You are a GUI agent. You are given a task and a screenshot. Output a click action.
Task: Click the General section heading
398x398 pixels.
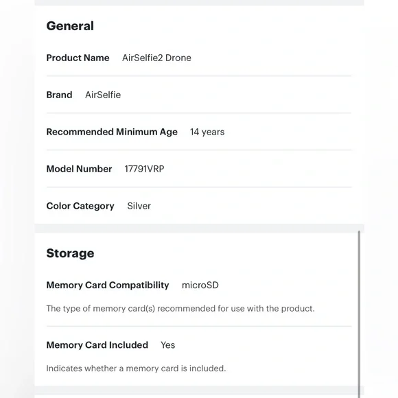click(70, 26)
